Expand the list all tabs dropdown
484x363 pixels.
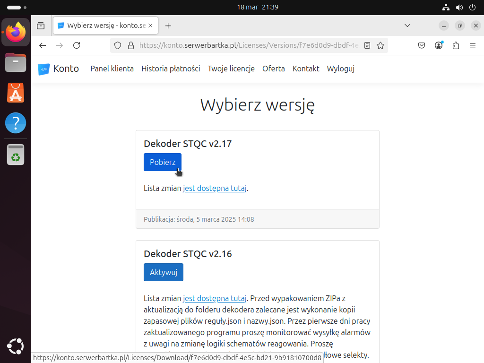point(407,26)
